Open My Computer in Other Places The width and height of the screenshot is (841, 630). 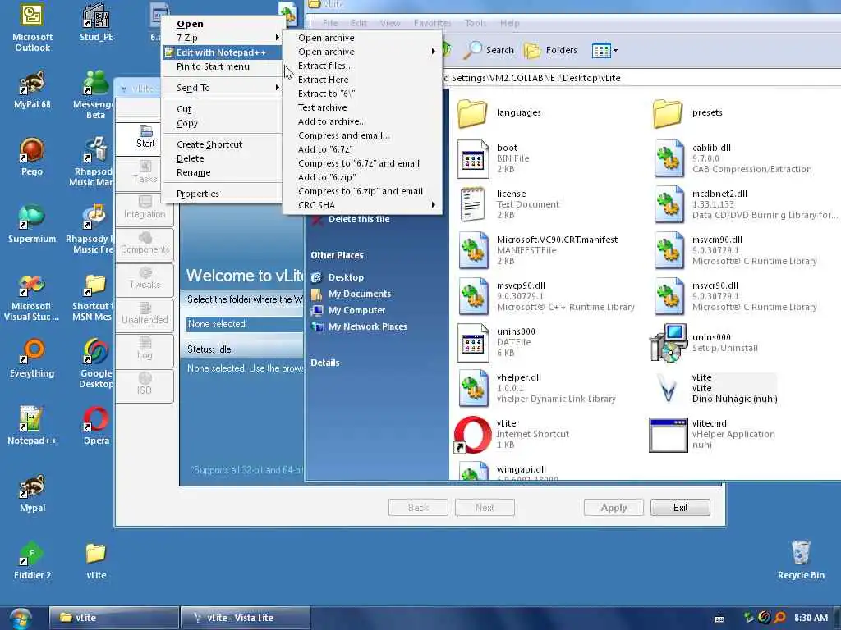pos(356,310)
